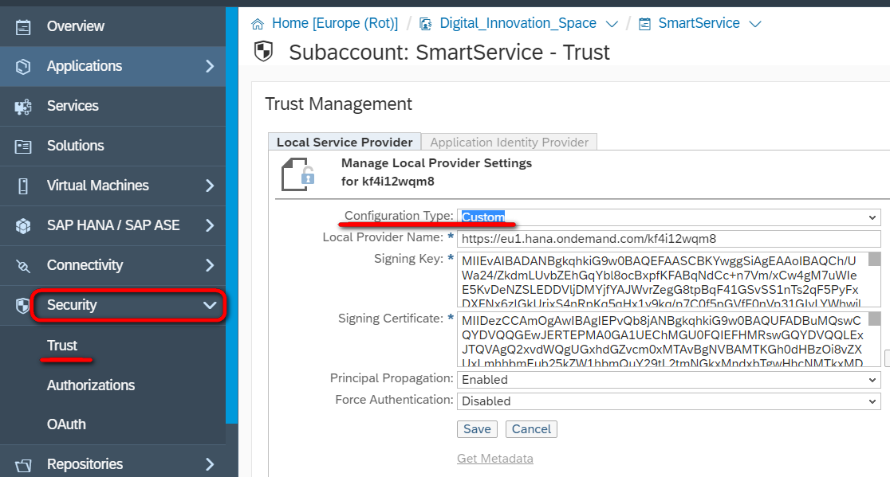Screen dimensions: 890x477
Task: Click the Connectivity menu label
Action: click(x=85, y=265)
